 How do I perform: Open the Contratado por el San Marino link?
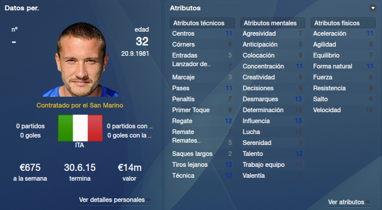pos(80,105)
